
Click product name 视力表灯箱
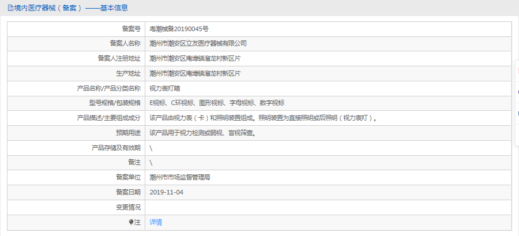pyautogui.click(x=164, y=88)
